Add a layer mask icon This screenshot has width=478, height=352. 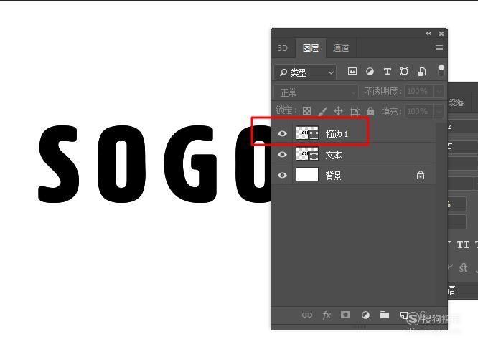(x=345, y=315)
